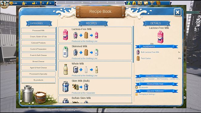The width and height of the screenshot is (201, 113).
Task: Click 'Packaging & Bottling I' unlock text
Action: (147, 94)
